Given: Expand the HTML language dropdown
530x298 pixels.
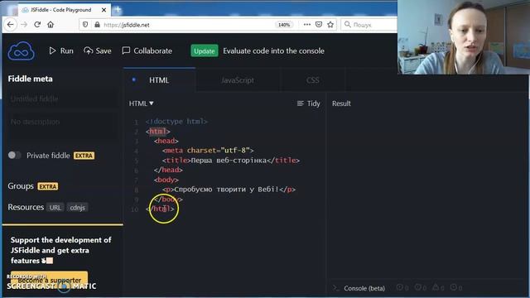Looking at the screenshot, I should (142, 103).
